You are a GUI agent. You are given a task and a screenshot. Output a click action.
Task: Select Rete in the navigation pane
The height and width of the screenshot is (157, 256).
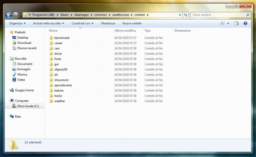[x=15, y=117]
